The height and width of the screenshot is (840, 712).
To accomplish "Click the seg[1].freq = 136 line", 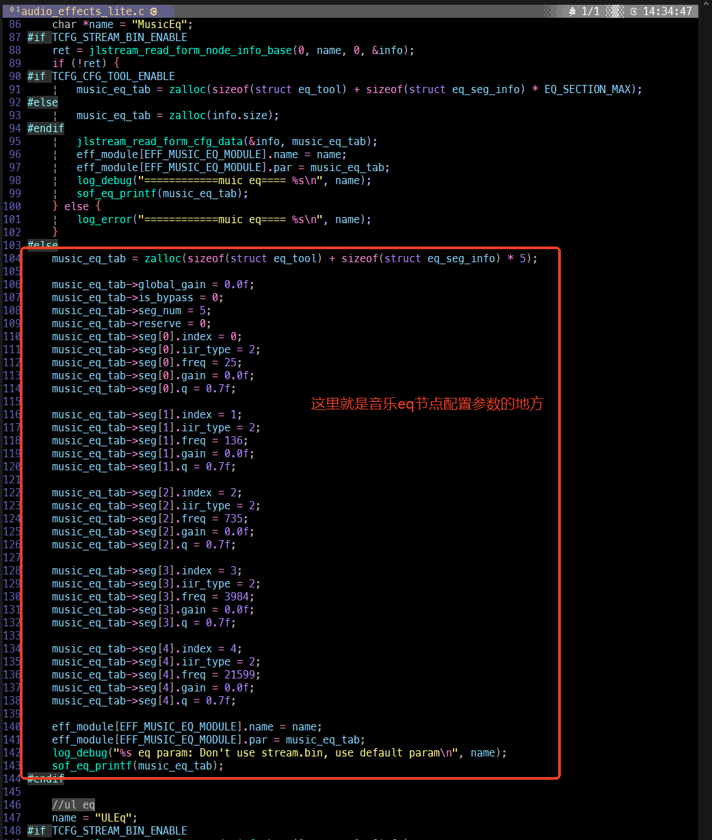I will tap(150, 440).
